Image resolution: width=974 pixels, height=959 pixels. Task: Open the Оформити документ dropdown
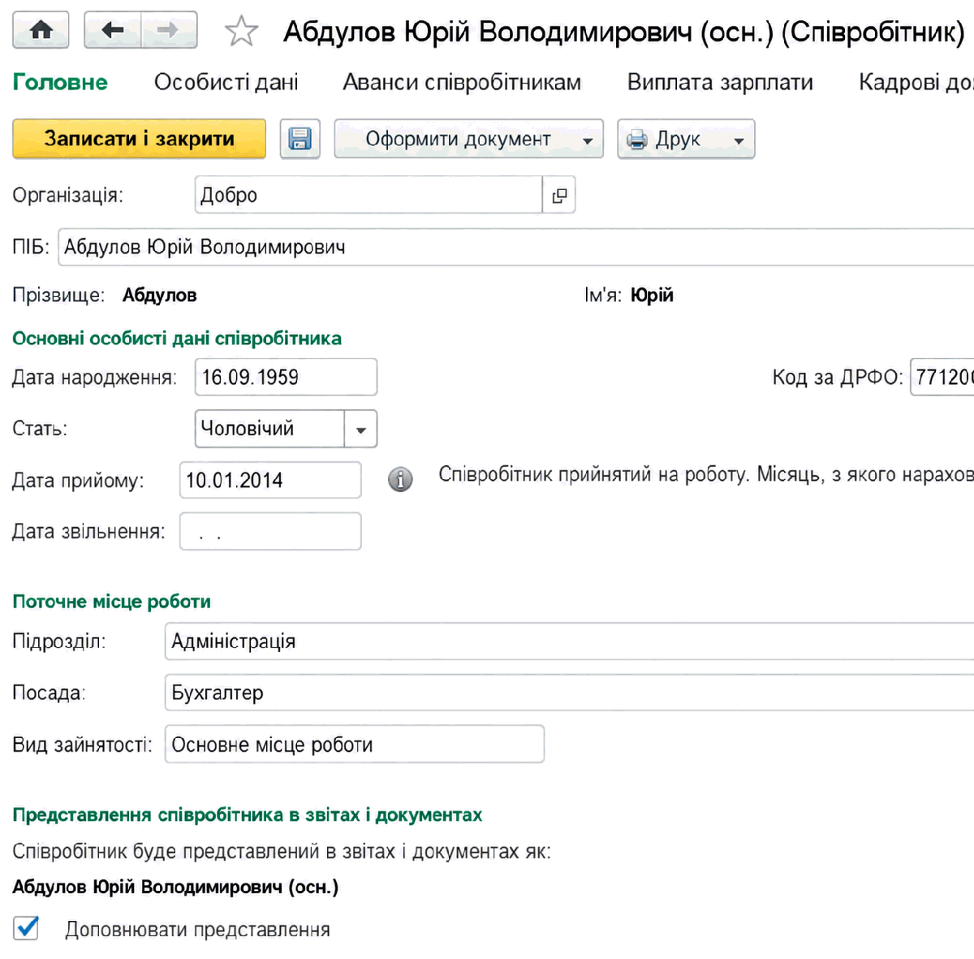468,139
